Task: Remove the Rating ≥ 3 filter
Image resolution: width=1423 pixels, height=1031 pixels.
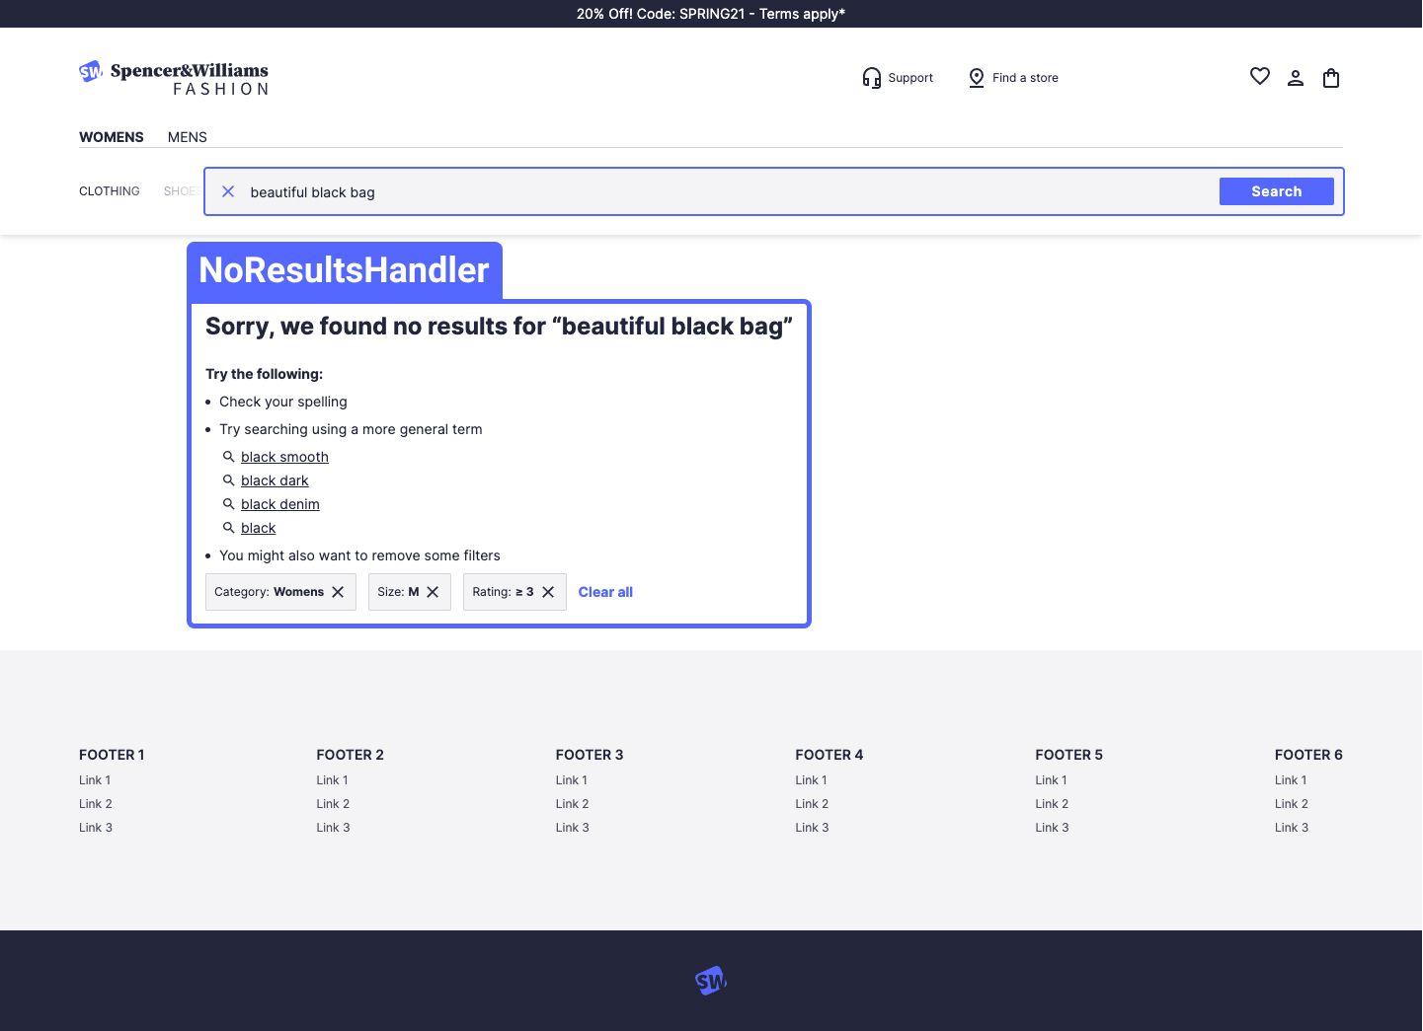Action: point(548,592)
